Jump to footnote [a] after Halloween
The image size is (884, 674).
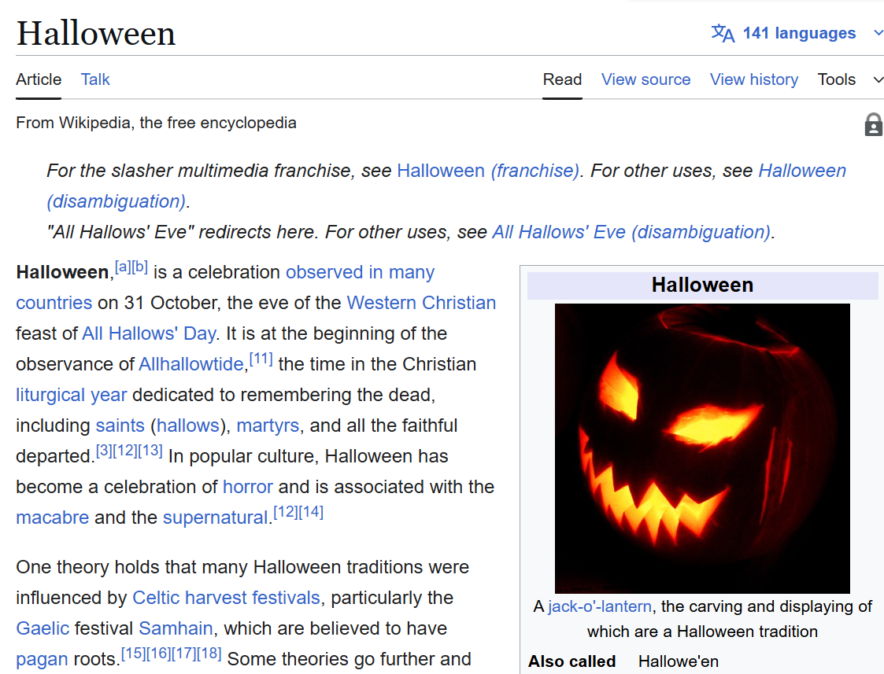click(x=124, y=267)
